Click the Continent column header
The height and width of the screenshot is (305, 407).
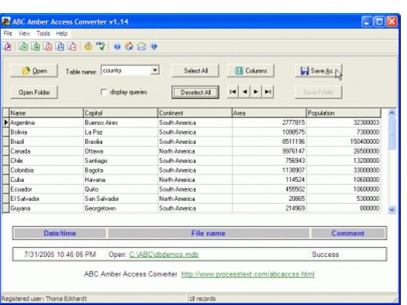tap(195, 113)
